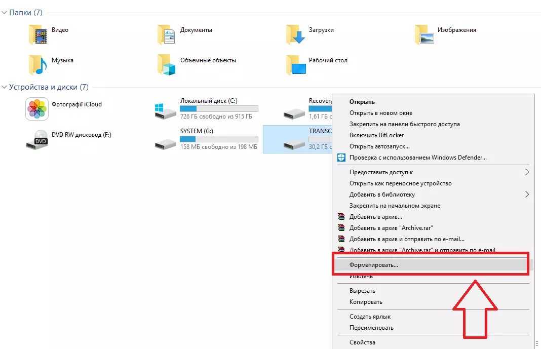Viewport: 541px width, 349px height.
Task: Click the SYSTEM (G:) usage bar
Action: [219, 139]
